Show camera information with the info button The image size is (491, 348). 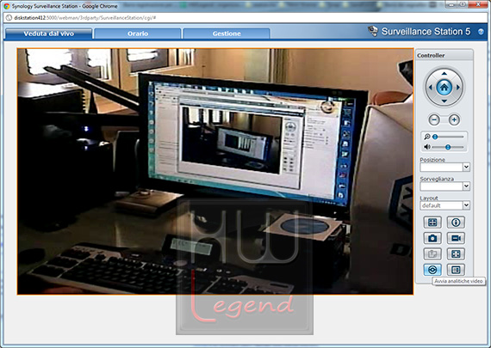pos(456,223)
